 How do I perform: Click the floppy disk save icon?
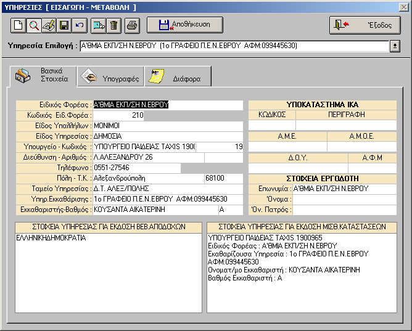coord(64,25)
